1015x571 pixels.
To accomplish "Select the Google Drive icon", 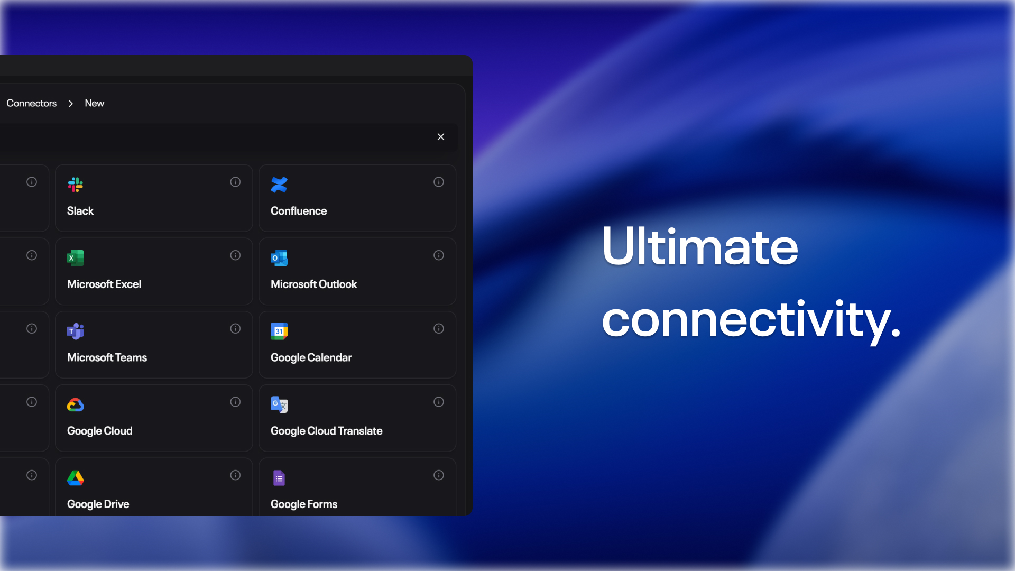I will click(x=76, y=478).
